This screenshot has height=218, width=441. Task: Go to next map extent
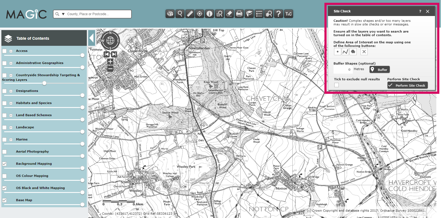[x=114, y=54]
